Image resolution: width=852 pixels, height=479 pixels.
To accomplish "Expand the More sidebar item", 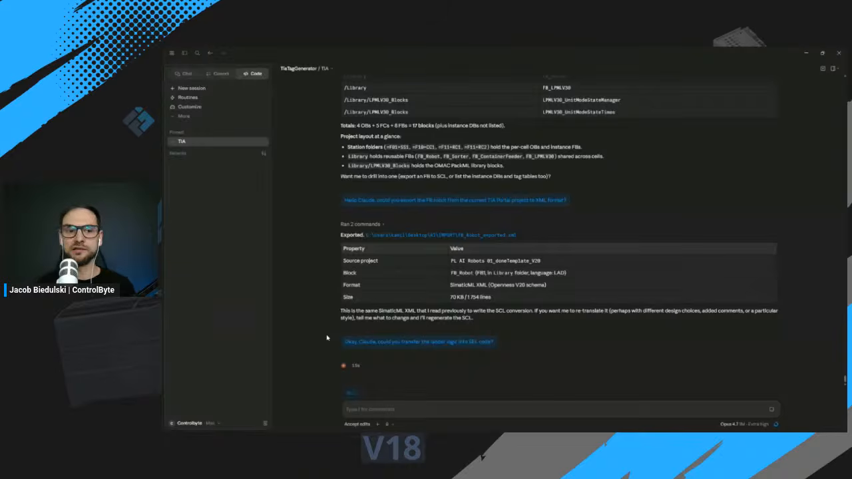I will (x=180, y=116).
